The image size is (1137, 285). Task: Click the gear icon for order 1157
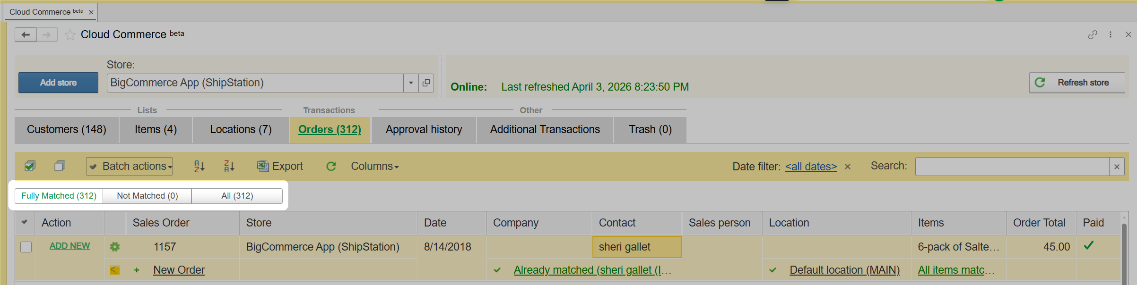(115, 247)
